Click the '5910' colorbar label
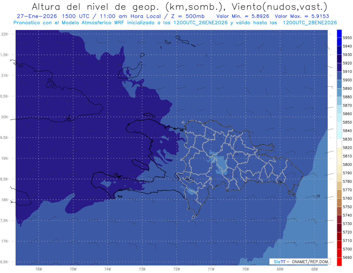The width and height of the screenshot is (353, 273). coord(347,72)
